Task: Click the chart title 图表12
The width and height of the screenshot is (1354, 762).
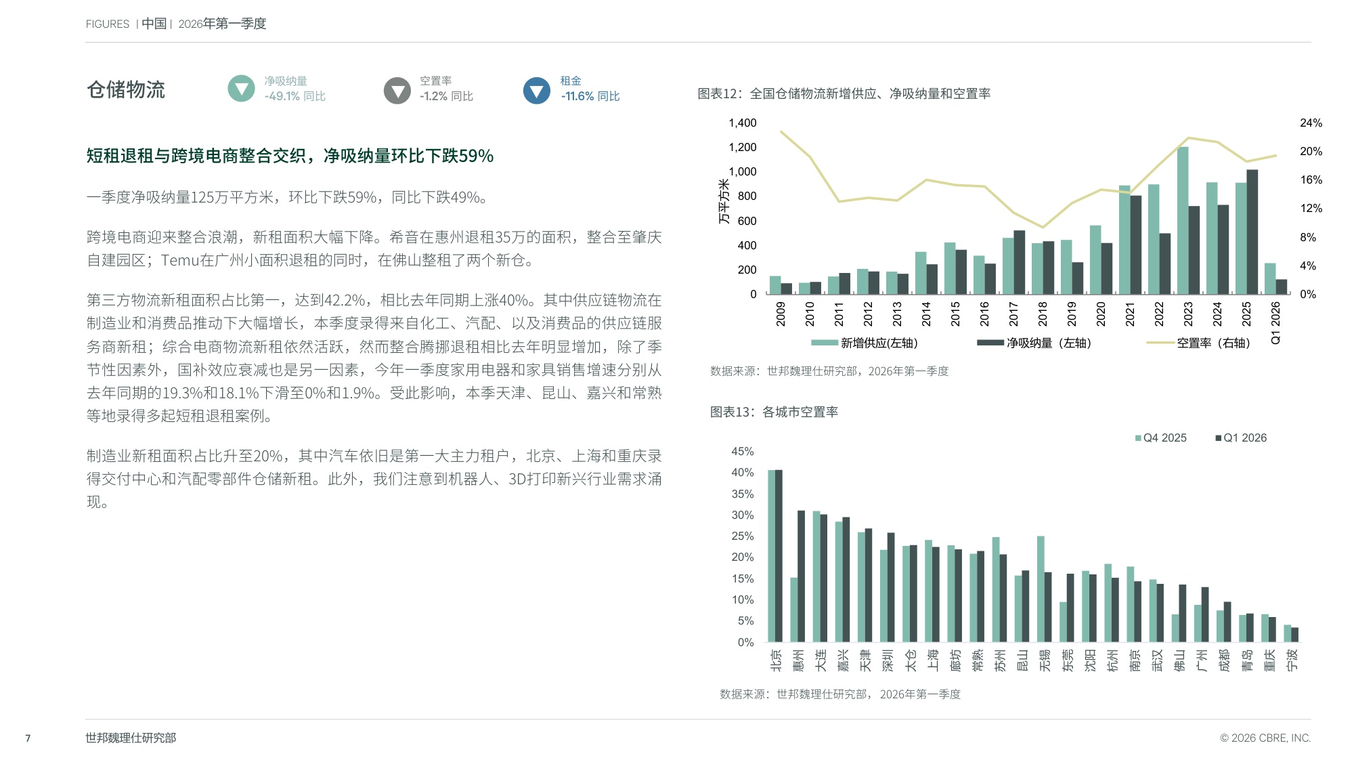Action: tap(844, 93)
